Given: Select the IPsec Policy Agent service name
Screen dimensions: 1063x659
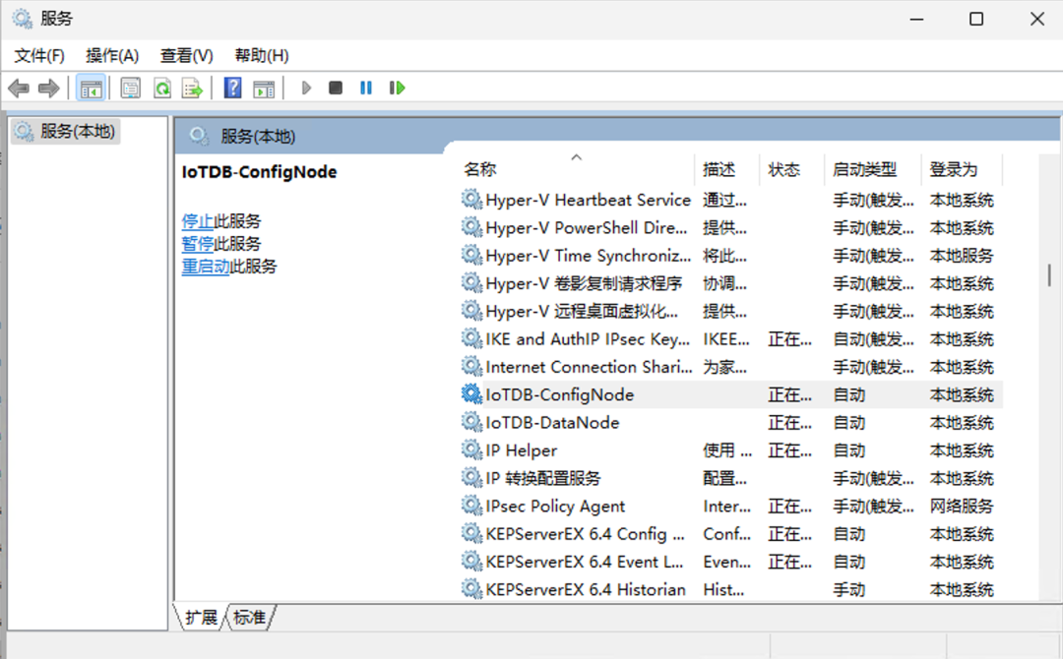Looking at the screenshot, I should 555,506.
